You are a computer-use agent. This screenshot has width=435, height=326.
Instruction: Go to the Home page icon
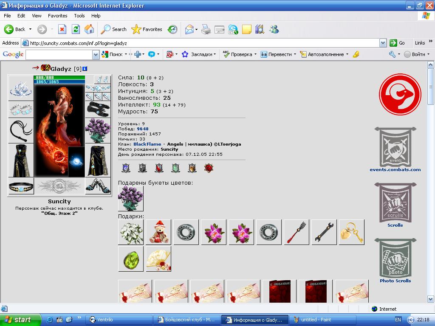point(89,29)
